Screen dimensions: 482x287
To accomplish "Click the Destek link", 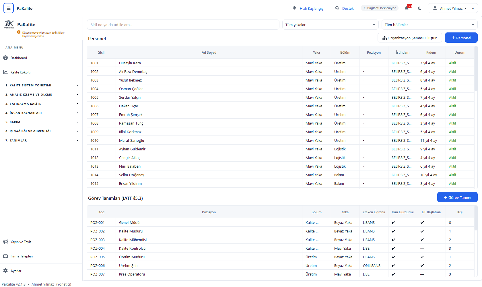I will (x=348, y=9).
